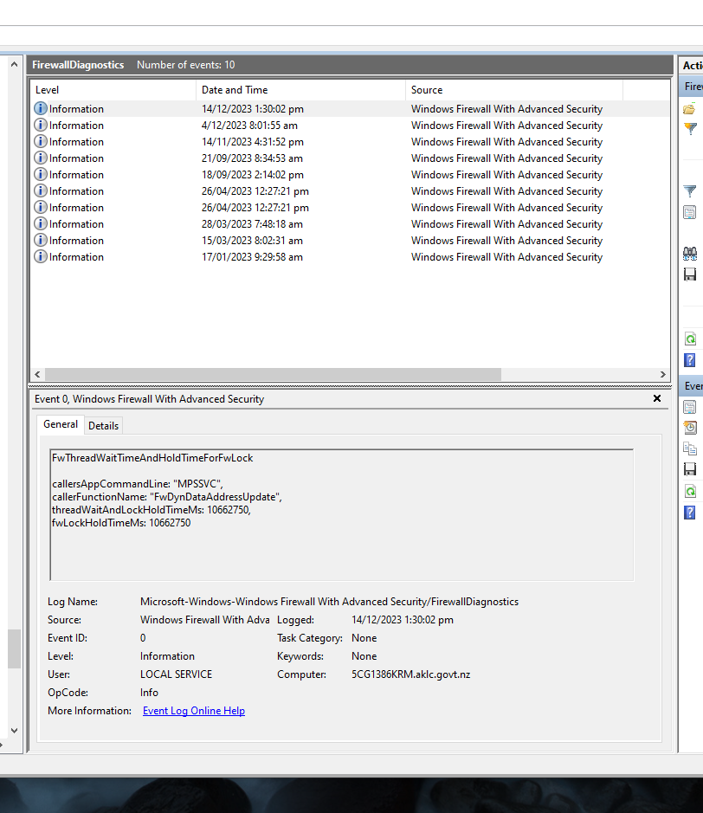The image size is (703, 813).
Task: Sort by the Date and Time column header
Action: click(300, 90)
